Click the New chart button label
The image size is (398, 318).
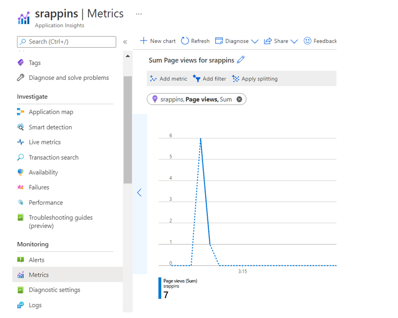point(163,41)
